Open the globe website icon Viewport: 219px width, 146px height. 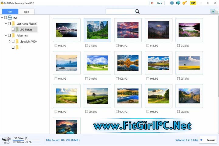tap(172, 3)
